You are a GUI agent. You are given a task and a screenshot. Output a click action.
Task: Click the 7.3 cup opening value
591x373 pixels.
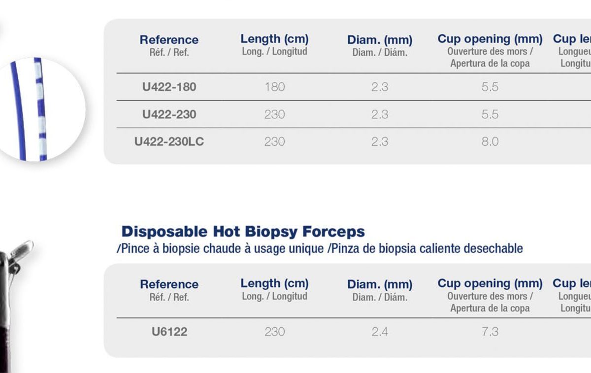490,332
